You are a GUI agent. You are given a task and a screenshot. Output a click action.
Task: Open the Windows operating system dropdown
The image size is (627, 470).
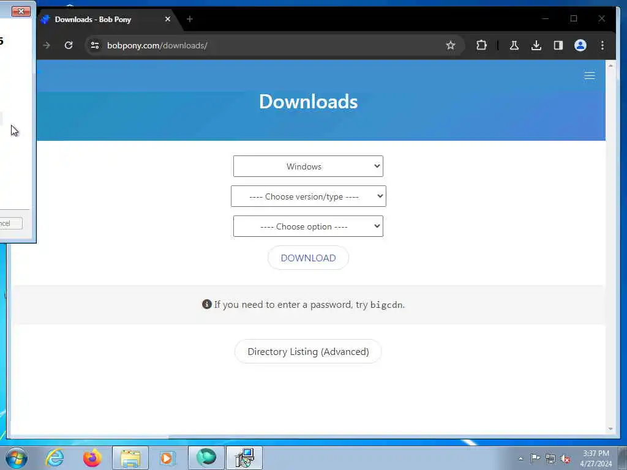pyautogui.click(x=308, y=166)
